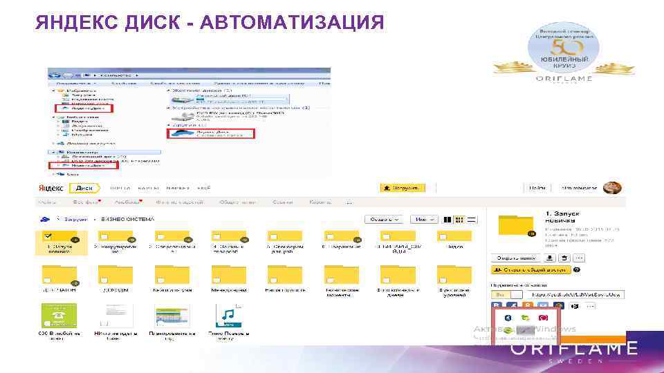Click the question mark help icon
664x373 pixels.
point(576,270)
